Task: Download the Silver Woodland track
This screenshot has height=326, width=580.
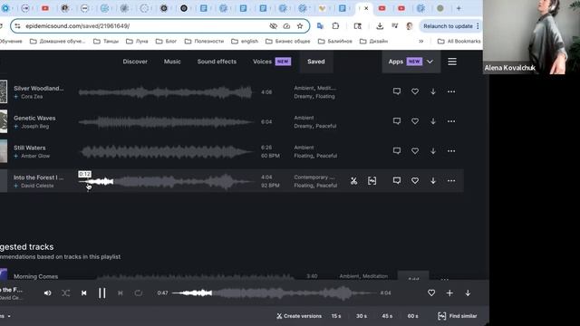Action: [433, 91]
